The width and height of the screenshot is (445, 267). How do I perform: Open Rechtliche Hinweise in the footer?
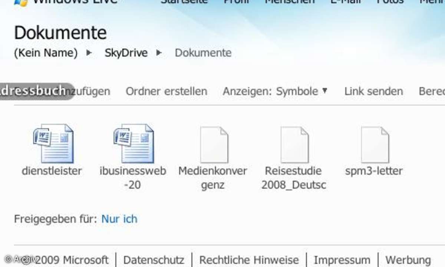[x=249, y=260]
